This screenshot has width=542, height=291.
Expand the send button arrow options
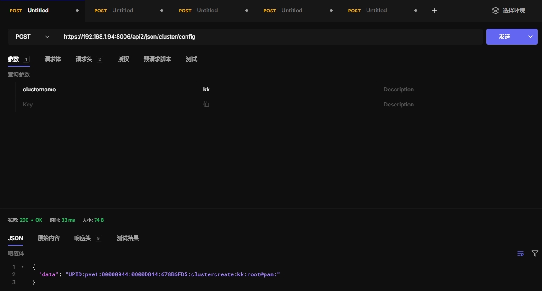(531, 37)
